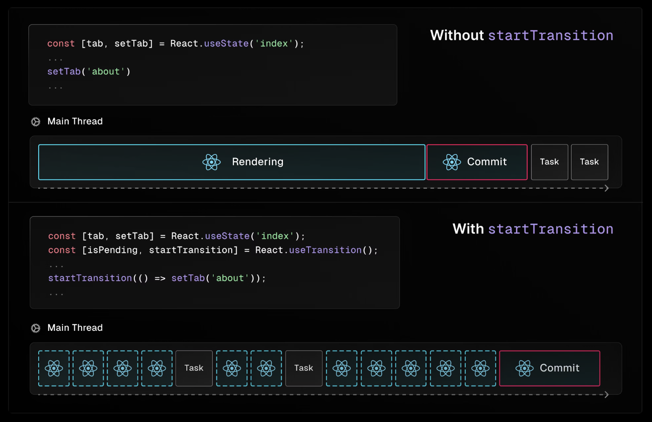This screenshot has width=652, height=422.
Task: Click the last Task block in the upper timeline
Action: point(590,162)
